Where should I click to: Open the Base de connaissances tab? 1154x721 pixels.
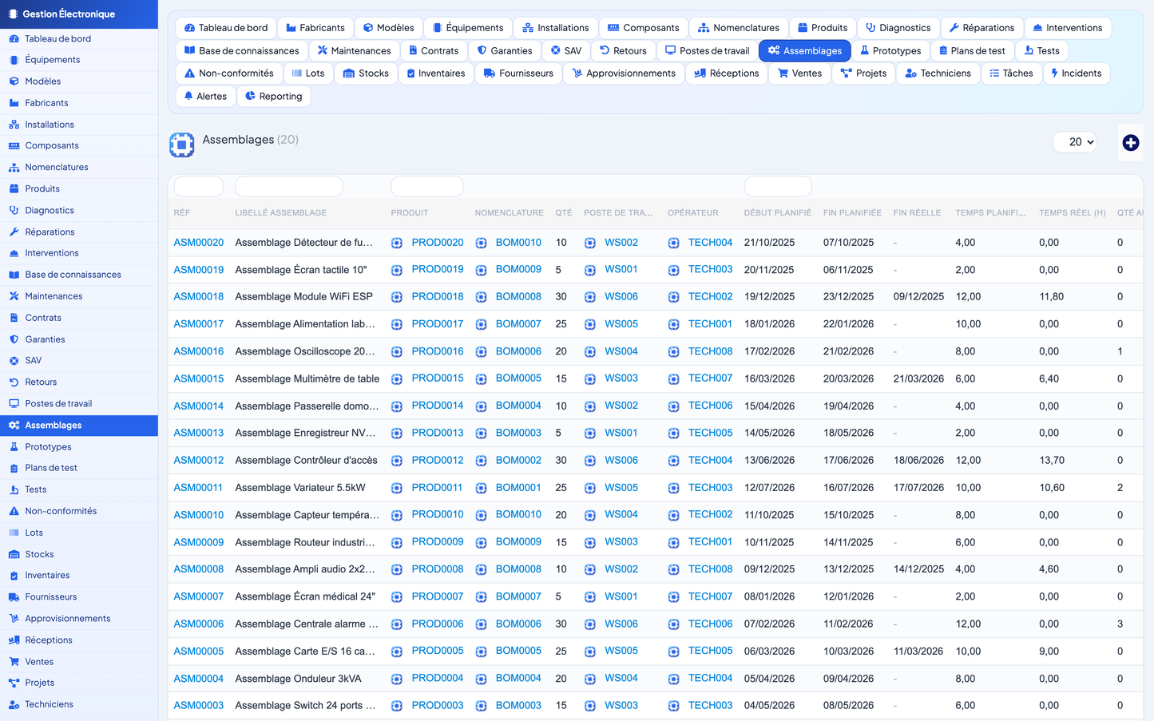click(x=241, y=50)
